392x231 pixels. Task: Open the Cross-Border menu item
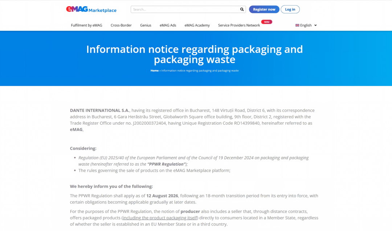coord(121,25)
